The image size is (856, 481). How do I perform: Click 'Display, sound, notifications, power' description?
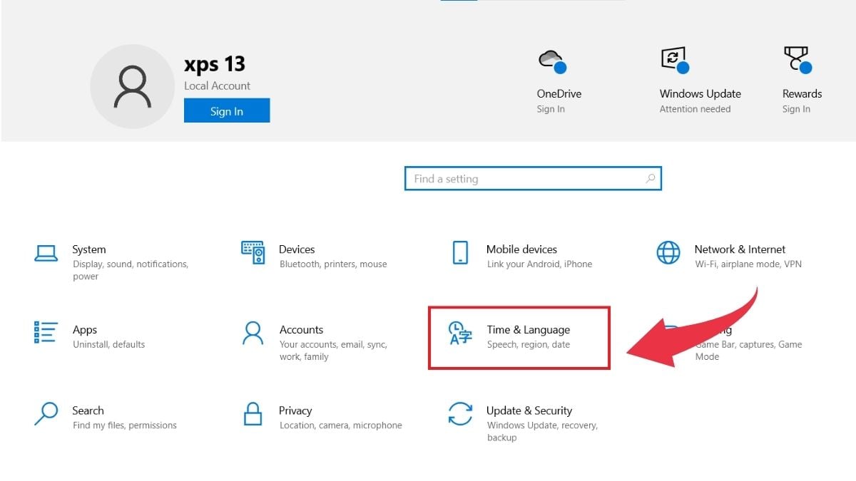click(x=131, y=270)
